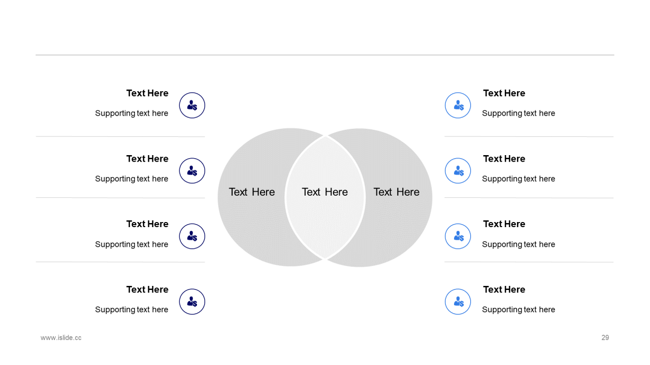The width and height of the screenshot is (650, 365).
Task: Open the www.islide.cc footer link
Action: [x=61, y=338]
